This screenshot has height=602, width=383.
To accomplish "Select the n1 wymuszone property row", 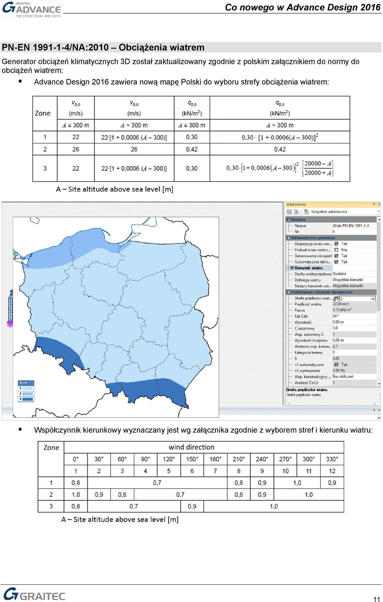I will (331, 371).
